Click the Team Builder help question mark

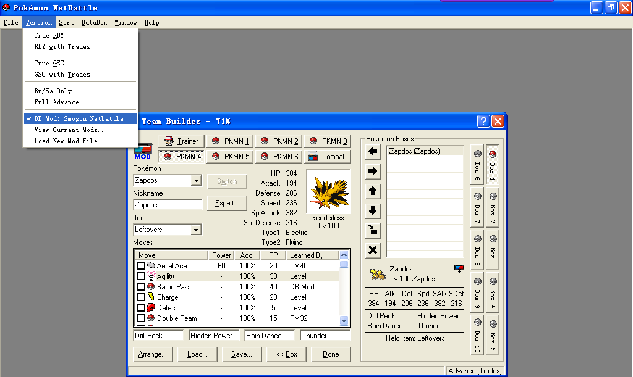coord(483,121)
